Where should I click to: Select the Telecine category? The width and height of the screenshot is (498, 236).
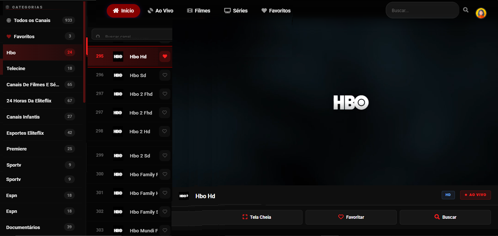[42, 68]
